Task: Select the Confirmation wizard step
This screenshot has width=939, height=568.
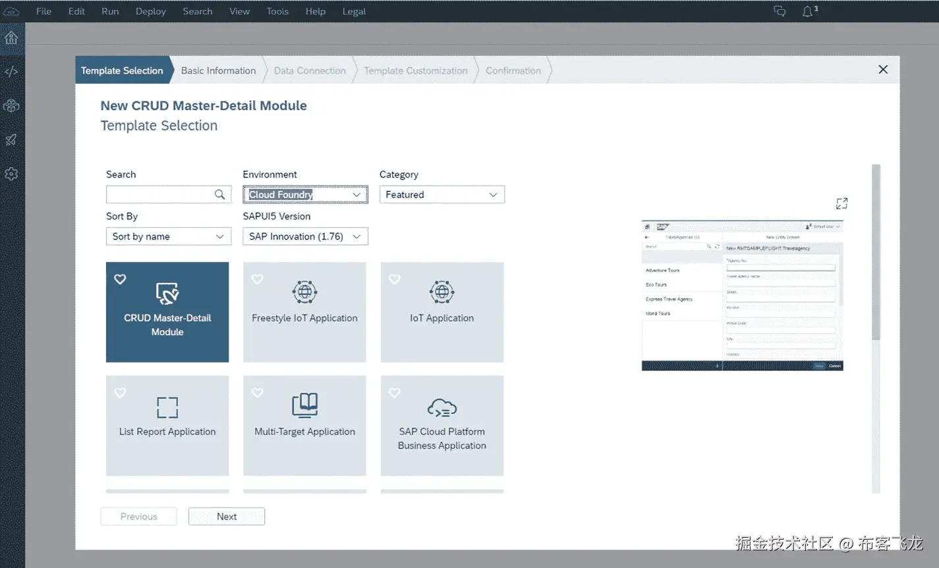Action: tap(513, 70)
